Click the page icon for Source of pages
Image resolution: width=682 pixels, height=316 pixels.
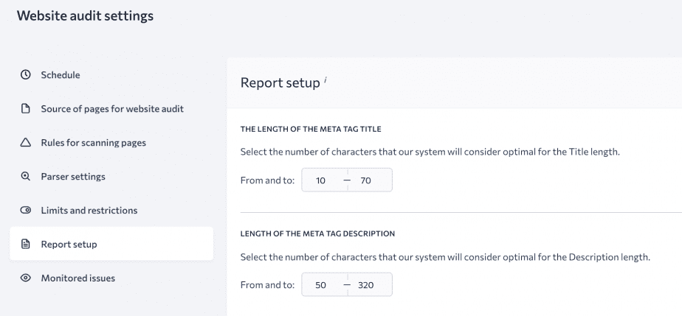click(25, 109)
